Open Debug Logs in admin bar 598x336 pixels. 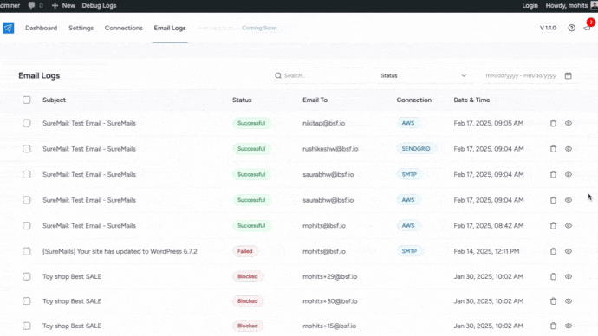[99, 5]
